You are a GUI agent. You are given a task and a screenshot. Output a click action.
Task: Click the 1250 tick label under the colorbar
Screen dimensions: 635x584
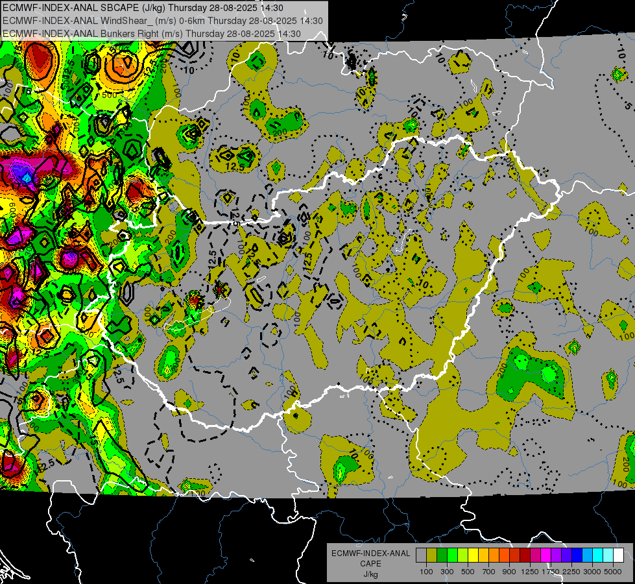pyautogui.click(x=530, y=572)
